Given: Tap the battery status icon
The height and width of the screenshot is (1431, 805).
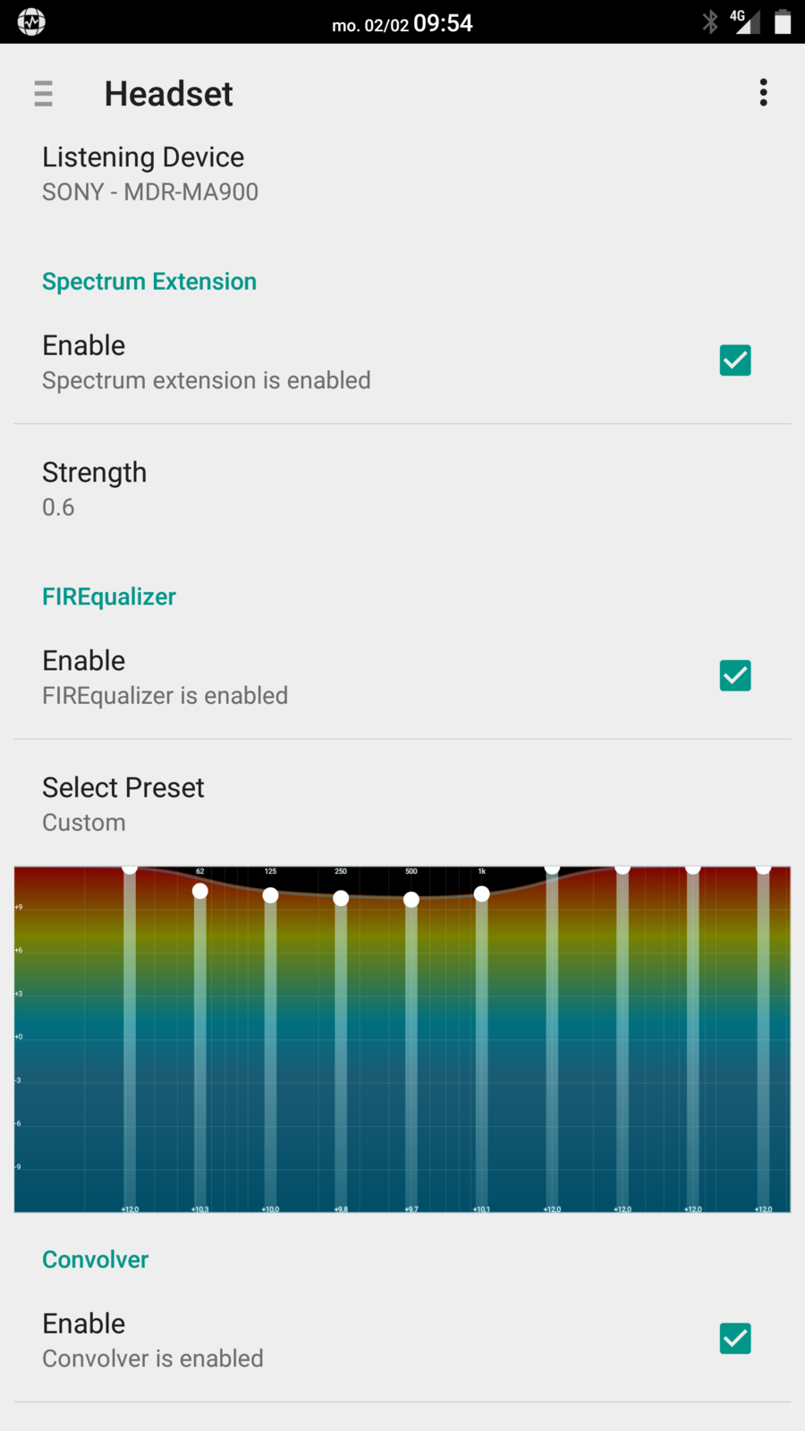Looking at the screenshot, I should coord(783,21).
